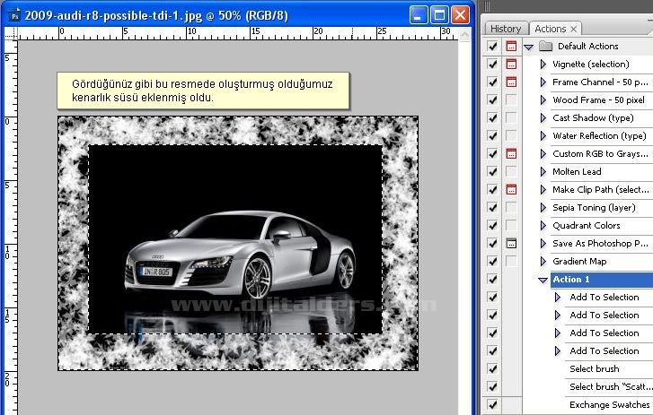Click empty dialog box beside Gradient Map
Screen dimensions: 653x415
tap(511, 262)
